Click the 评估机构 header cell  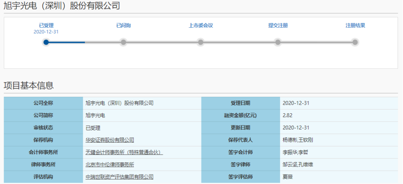[x=43, y=177]
